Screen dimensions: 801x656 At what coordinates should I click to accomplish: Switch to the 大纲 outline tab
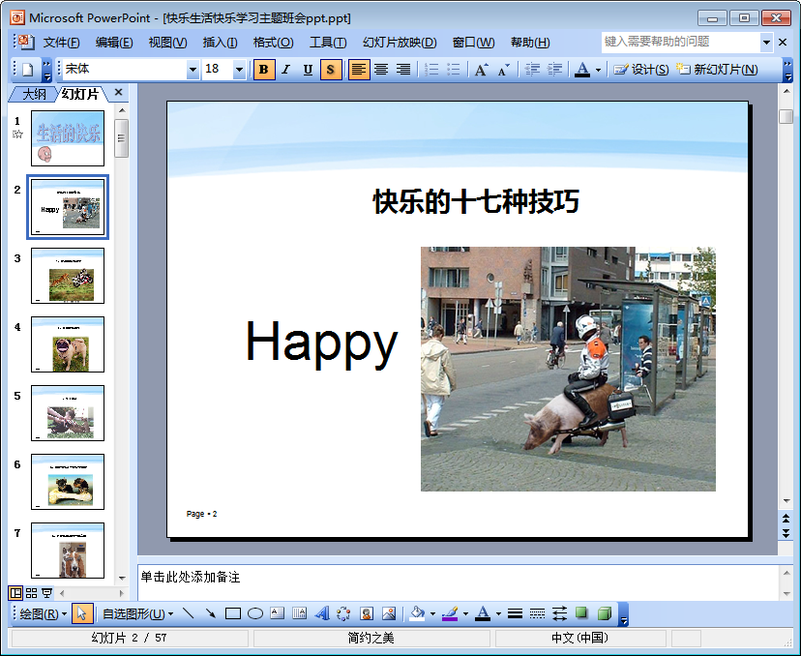pyautogui.click(x=34, y=94)
